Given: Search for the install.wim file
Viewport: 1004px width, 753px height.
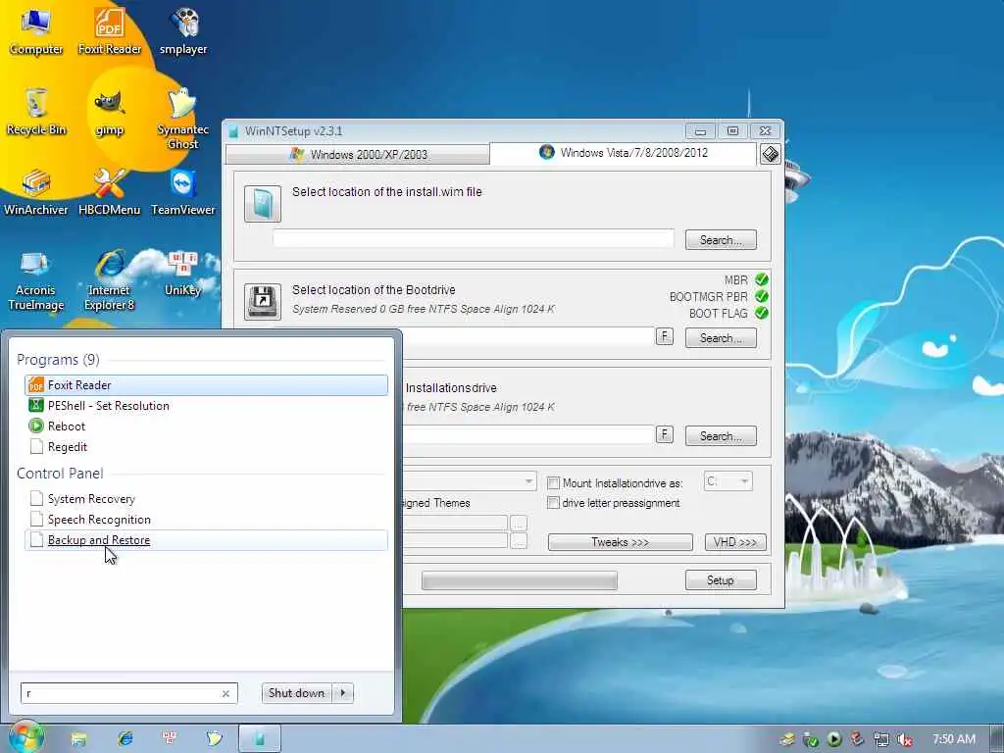Looking at the screenshot, I should (721, 240).
